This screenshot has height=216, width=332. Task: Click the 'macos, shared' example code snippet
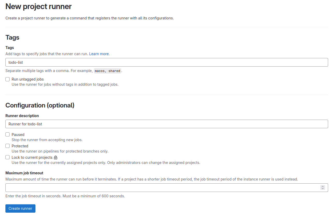(107, 71)
